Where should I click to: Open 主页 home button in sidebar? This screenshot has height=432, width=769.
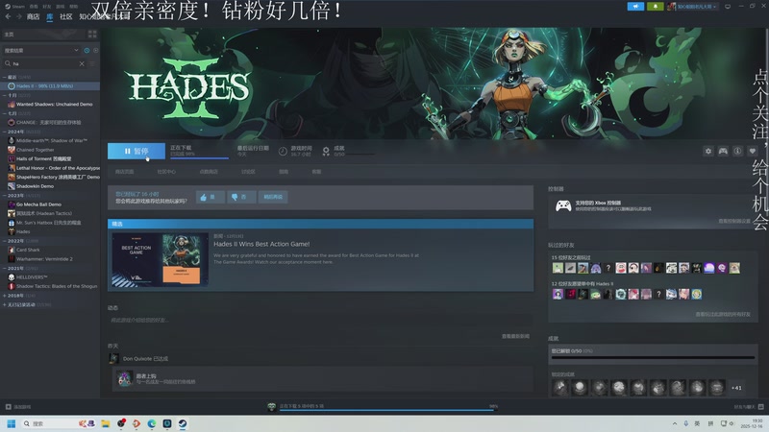coord(43,35)
